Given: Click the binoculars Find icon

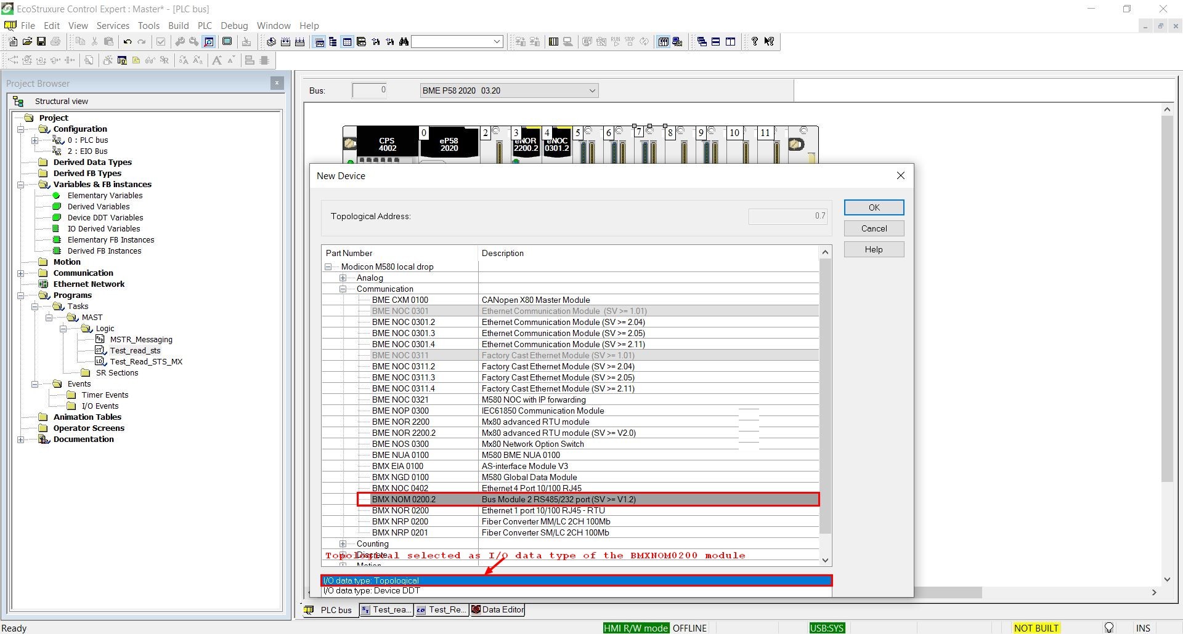Looking at the screenshot, I should [x=404, y=42].
